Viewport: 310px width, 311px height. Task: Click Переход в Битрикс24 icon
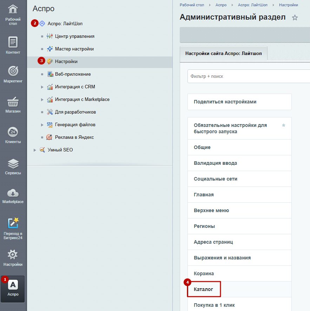(13, 223)
